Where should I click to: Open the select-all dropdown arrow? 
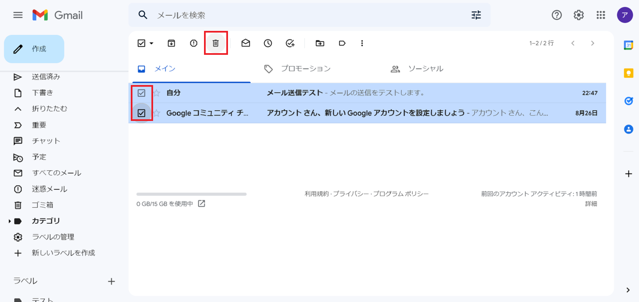pos(152,43)
